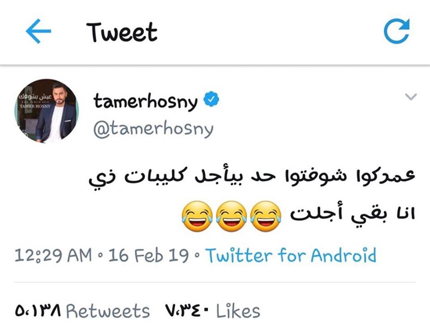Image resolution: width=430 pixels, height=330 pixels.
Task: Select the @tamerhosny handle
Action: [x=153, y=129]
